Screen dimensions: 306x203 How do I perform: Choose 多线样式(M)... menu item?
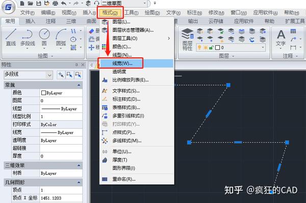(136, 141)
